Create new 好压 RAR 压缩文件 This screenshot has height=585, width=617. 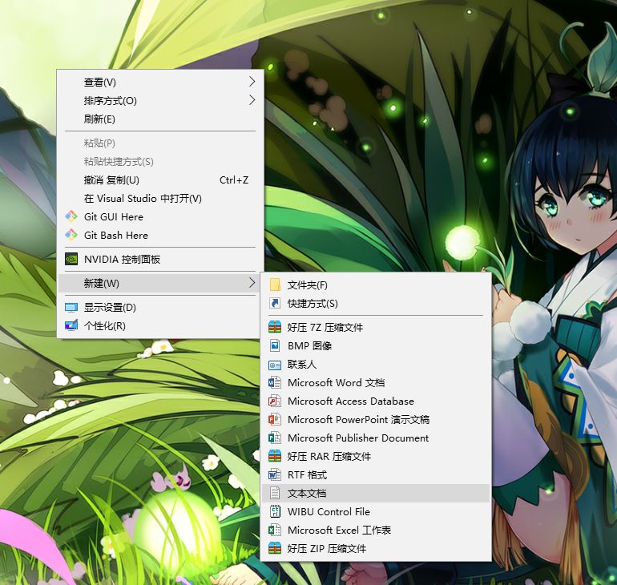pos(376,456)
